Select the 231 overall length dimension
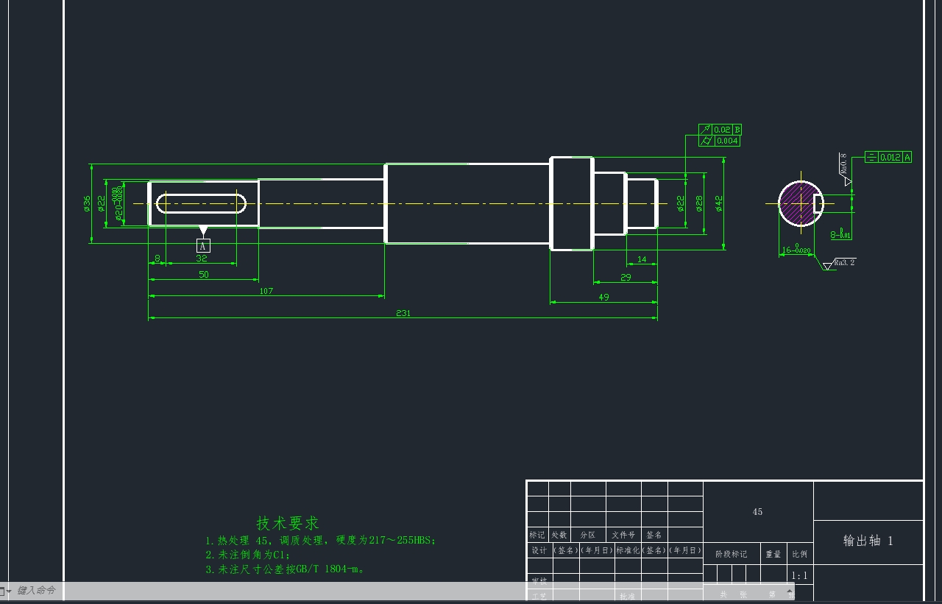 [x=403, y=313]
